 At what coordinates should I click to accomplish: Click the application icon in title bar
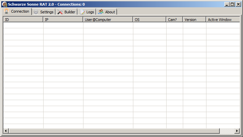point(5,4)
